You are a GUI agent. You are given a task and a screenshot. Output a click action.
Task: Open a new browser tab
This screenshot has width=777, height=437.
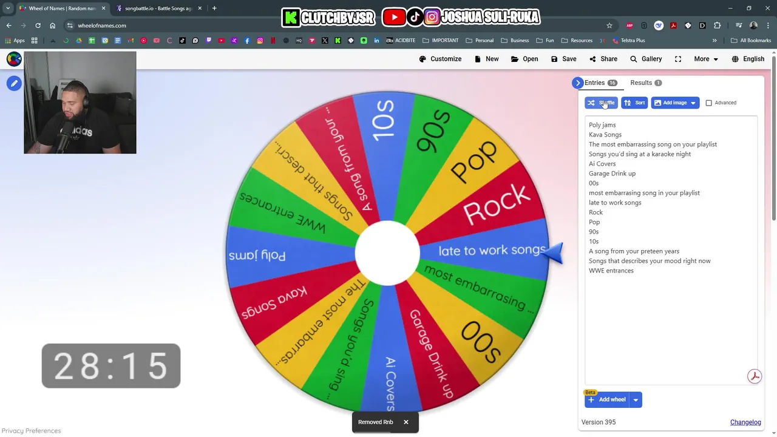coord(214,8)
